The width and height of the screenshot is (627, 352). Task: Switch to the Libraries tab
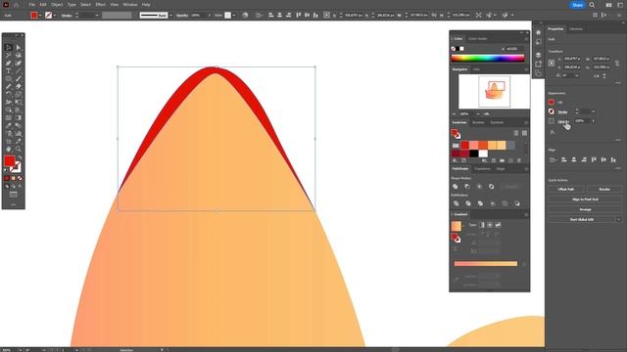click(576, 29)
